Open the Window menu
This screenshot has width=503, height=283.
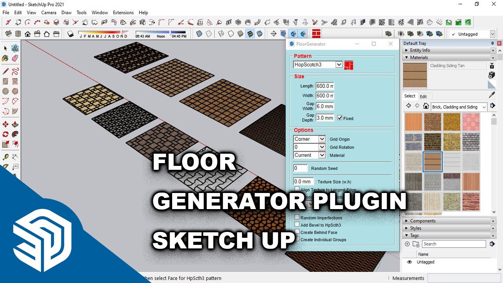pyautogui.click(x=100, y=13)
